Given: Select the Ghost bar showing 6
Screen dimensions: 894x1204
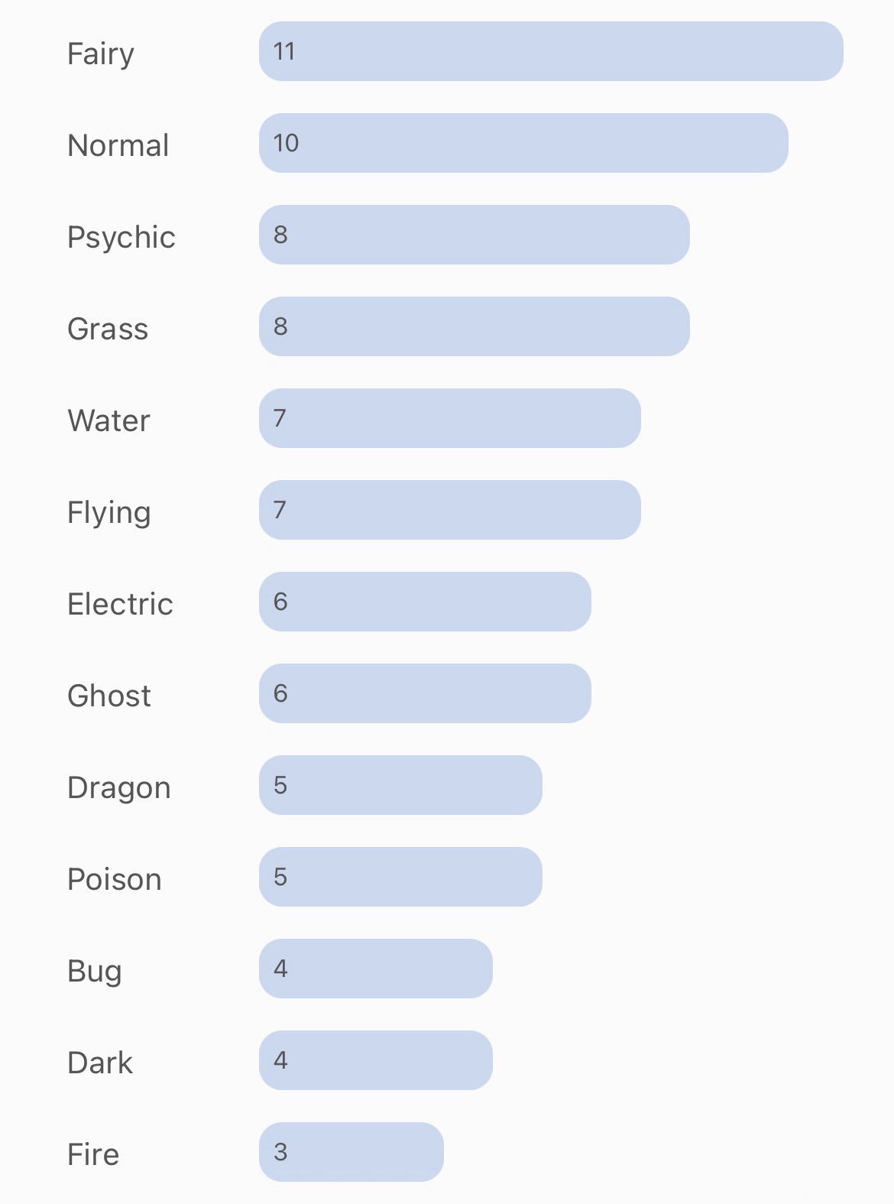Looking at the screenshot, I should click(x=425, y=693).
